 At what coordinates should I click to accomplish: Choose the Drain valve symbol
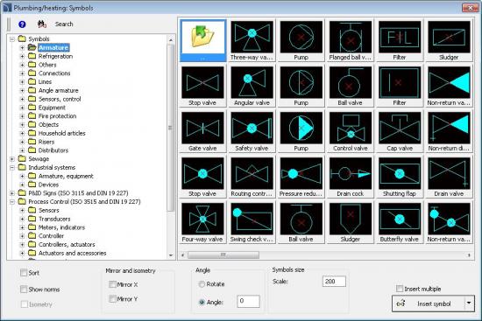click(x=449, y=177)
